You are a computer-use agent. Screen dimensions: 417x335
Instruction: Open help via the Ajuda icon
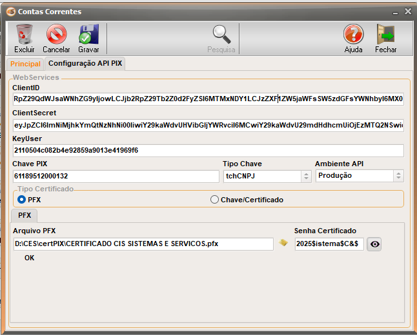353,35
